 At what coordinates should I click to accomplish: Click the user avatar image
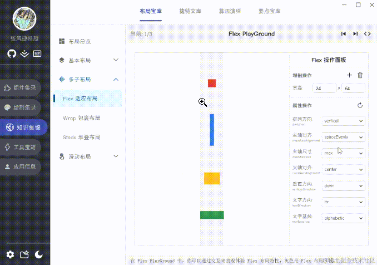coord(24,19)
